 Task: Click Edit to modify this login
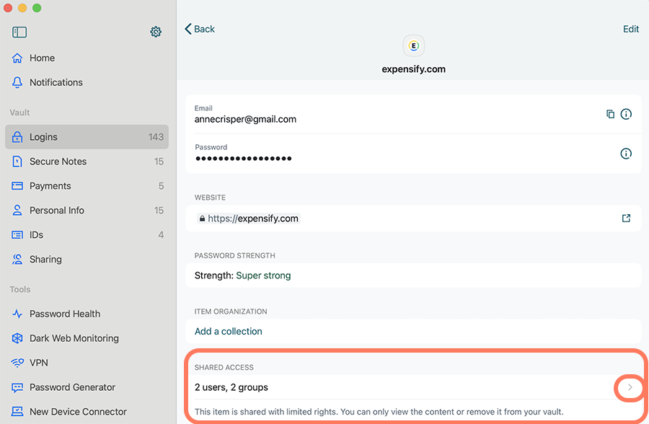tap(631, 29)
